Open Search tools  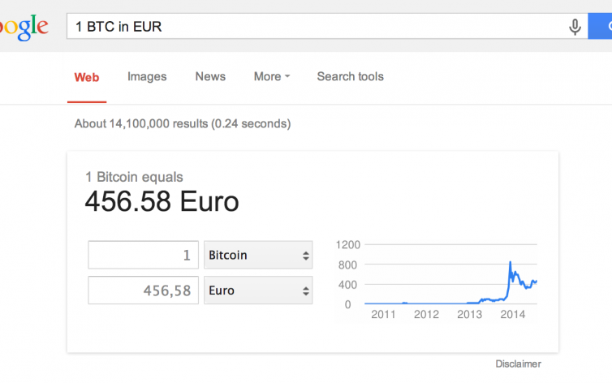(350, 77)
